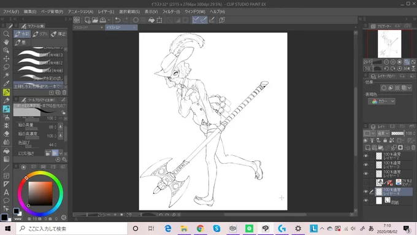Open the にじみ強さ dropdown arrow
Viewport: 417px width, 235px height.
pos(61,153)
